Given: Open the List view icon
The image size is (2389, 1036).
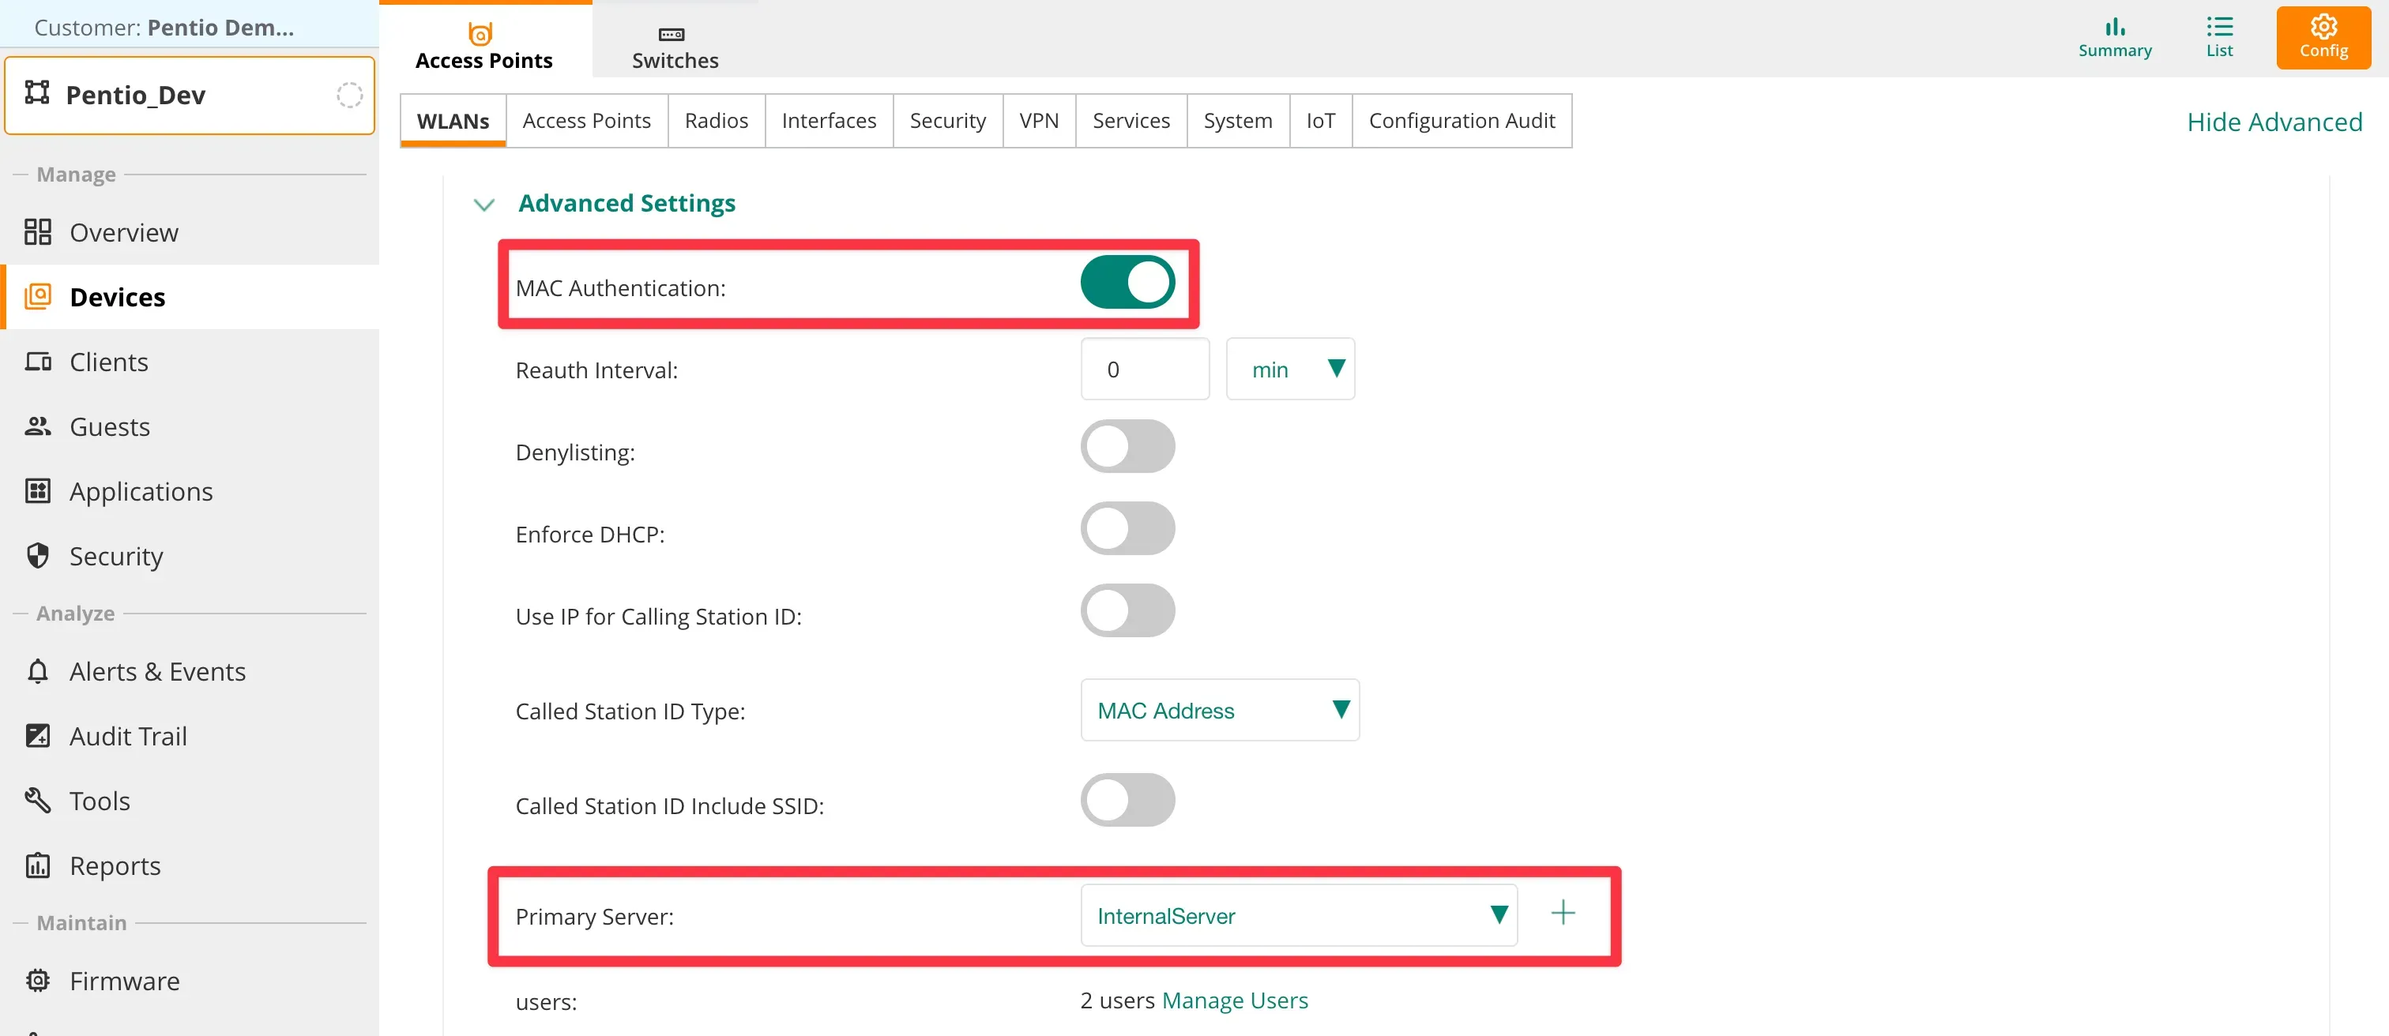Looking at the screenshot, I should coord(2218,37).
